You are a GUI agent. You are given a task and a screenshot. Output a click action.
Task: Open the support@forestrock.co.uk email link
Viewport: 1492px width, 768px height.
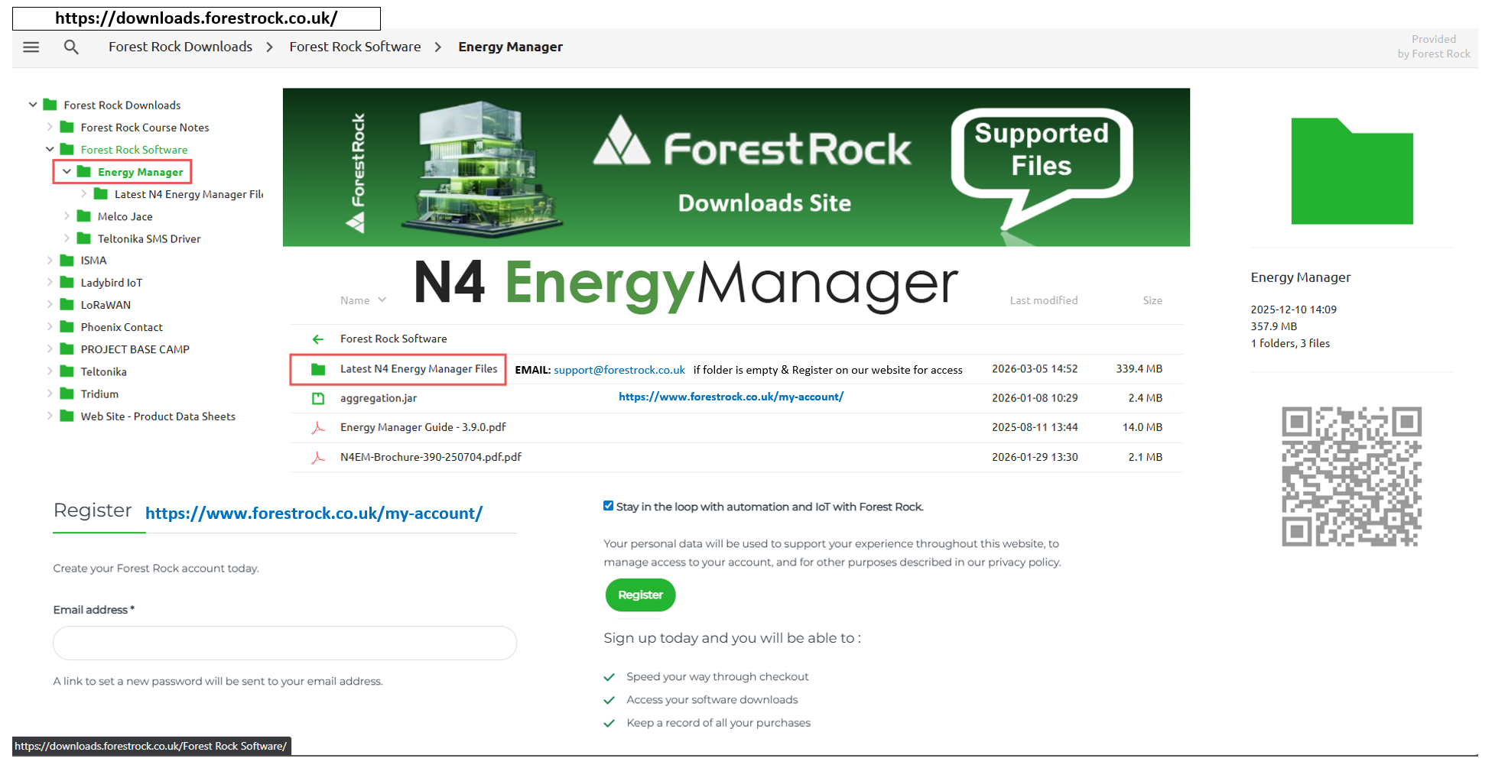[x=619, y=370]
